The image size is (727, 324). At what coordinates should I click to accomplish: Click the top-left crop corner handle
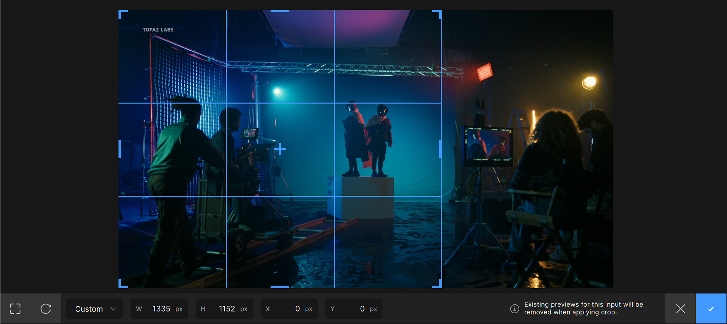pyautogui.click(x=122, y=14)
